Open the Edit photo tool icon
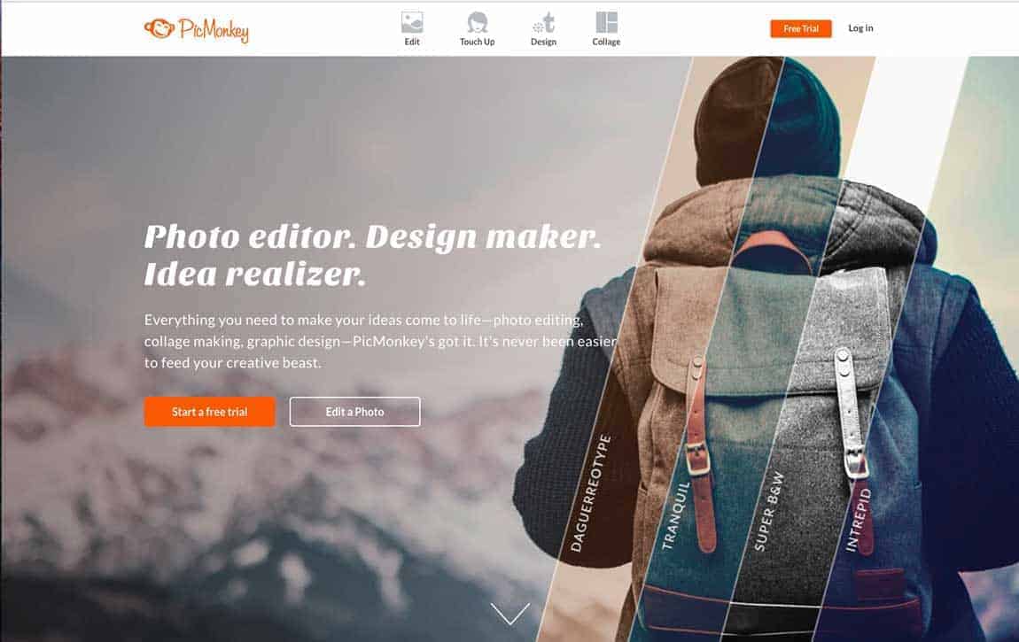Image resolution: width=1019 pixels, height=642 pixels. [412, 23]
